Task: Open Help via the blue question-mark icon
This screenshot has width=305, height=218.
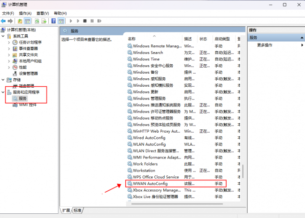Action: tap(53, 21)
